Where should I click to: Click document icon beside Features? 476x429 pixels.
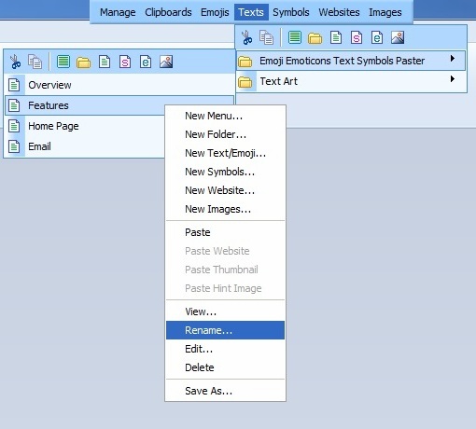click(14, 105)
